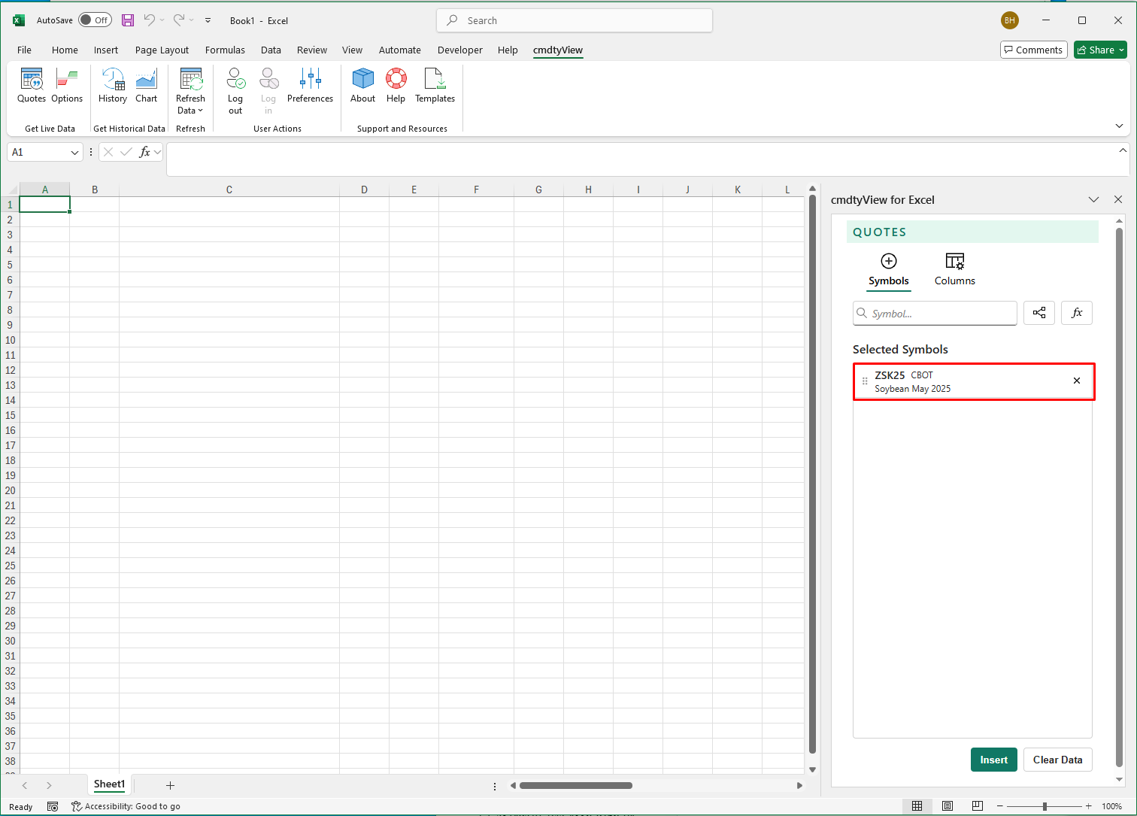Zoom out using the minus button

pyautogui.click(x=1001, y=806)
